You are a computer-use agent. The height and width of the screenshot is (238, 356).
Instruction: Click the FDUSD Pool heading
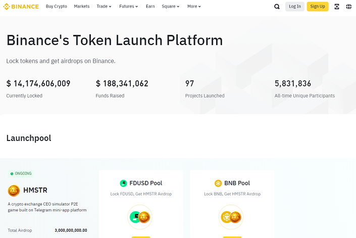pyautogui.click(x=146, y=183)
